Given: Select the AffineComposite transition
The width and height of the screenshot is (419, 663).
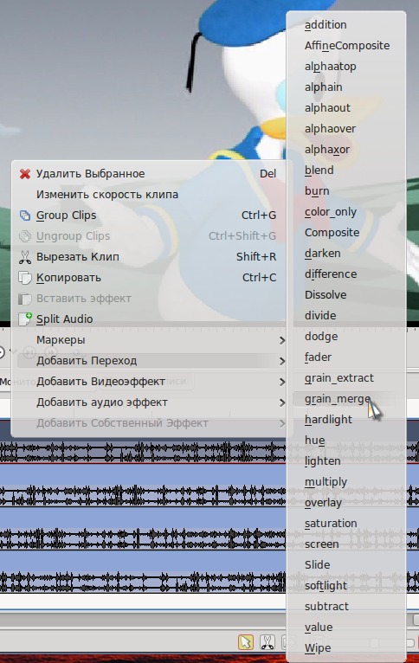Looking at the screenshot, I should [346, 45].
